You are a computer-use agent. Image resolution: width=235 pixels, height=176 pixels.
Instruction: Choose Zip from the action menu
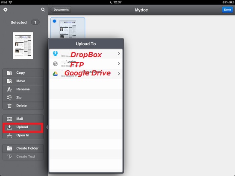[23, 98]
